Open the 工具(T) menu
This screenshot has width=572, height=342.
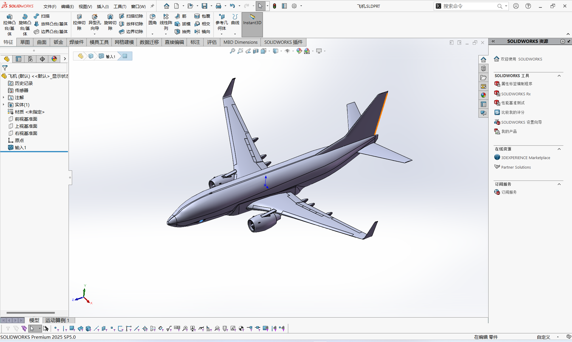(x=120, y=7)
